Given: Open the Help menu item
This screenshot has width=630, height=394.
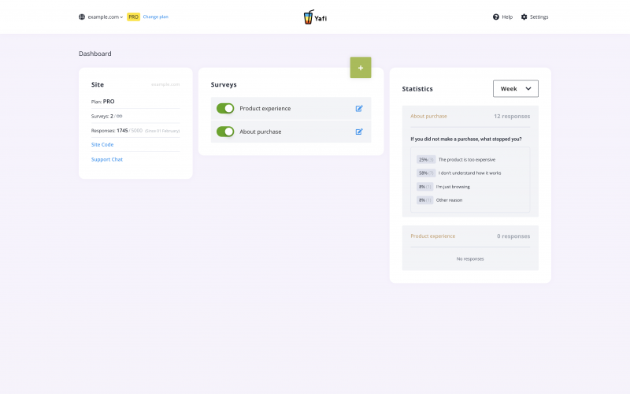Looking at the screenshot, I should [x=507, y=17].
